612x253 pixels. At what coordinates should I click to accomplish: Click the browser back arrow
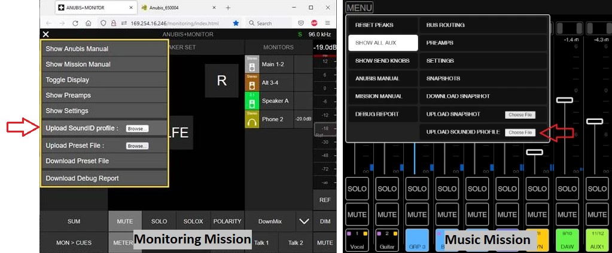tap(48, 23)
